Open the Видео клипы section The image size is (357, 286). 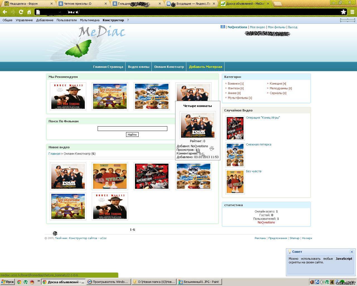pos(139,67)
